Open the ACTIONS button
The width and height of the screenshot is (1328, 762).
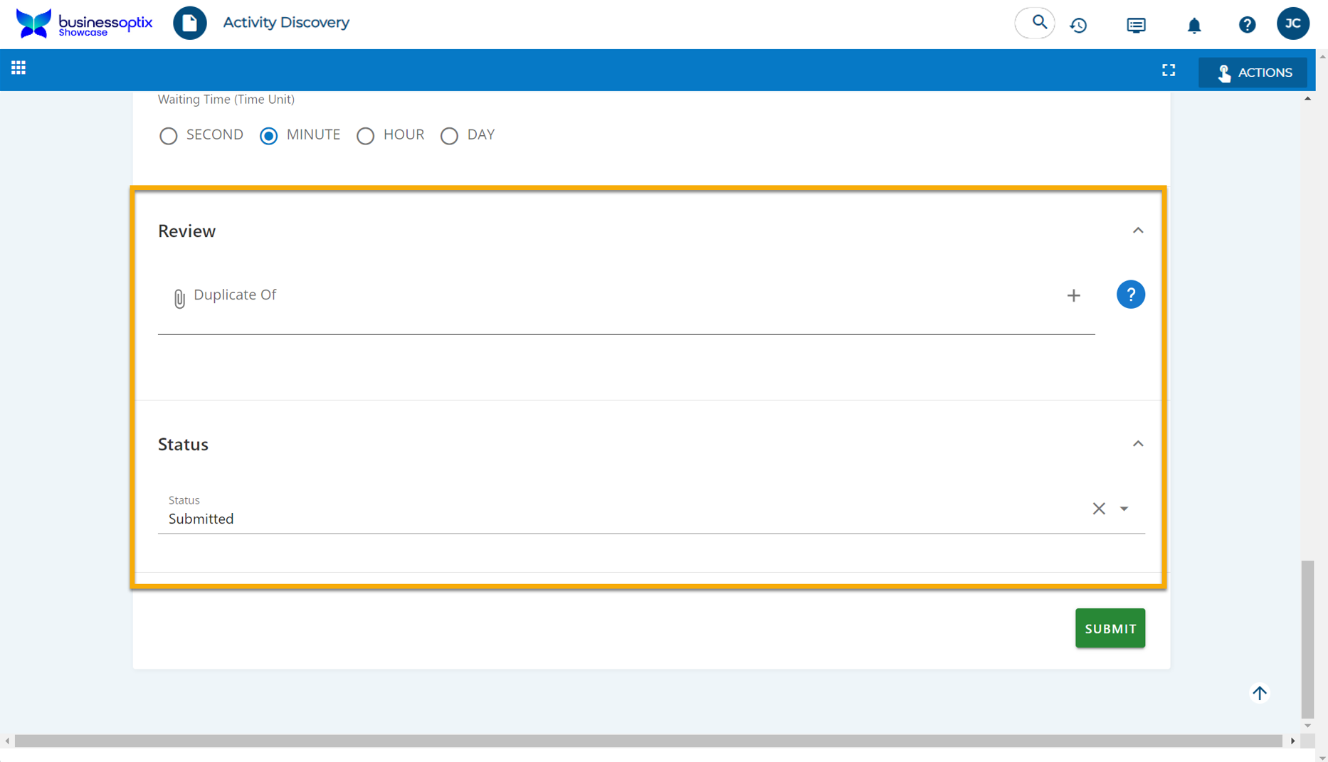pyautogui.click(x=1253, y=72)
